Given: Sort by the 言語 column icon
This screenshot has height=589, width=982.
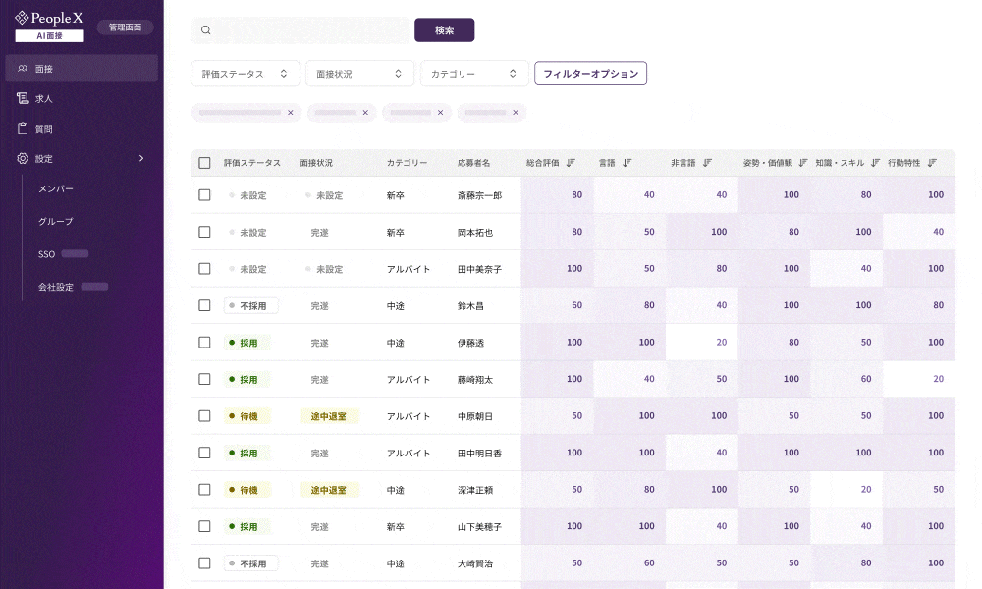Looking at the screenshot, I should click(x=627, y=163).
